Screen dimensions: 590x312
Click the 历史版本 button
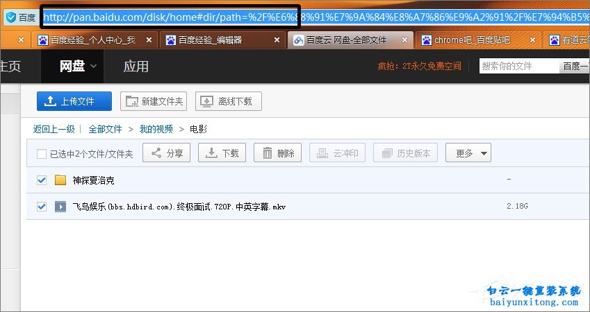[x=405, y=153]
